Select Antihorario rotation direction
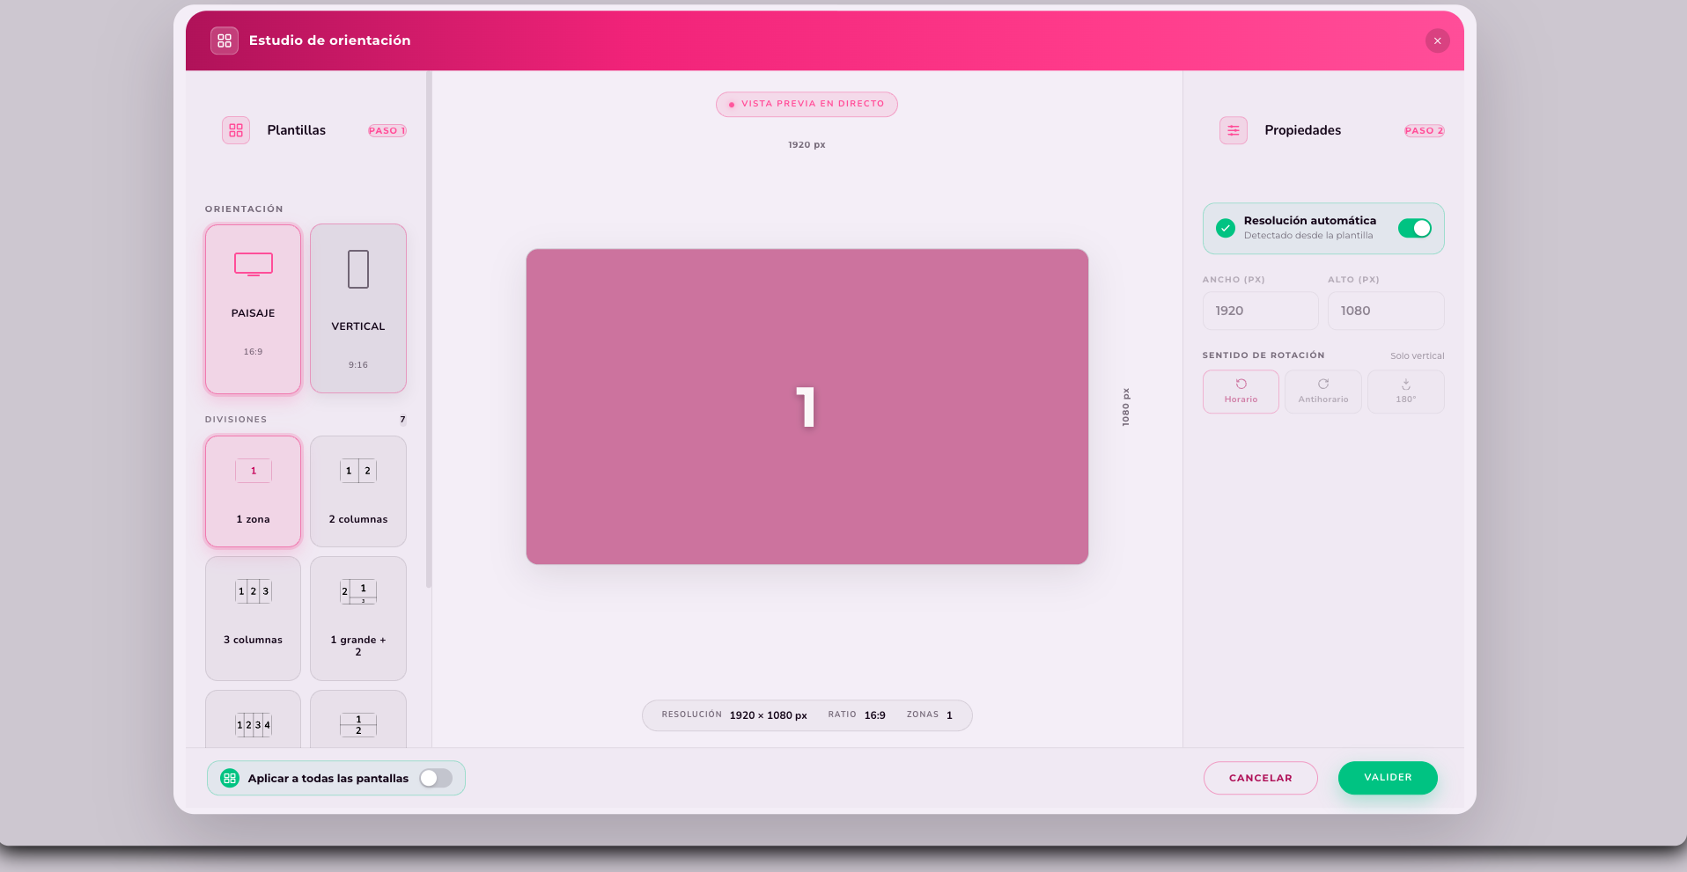Viewport: 1687px width, 872px height. point(1323,392)
